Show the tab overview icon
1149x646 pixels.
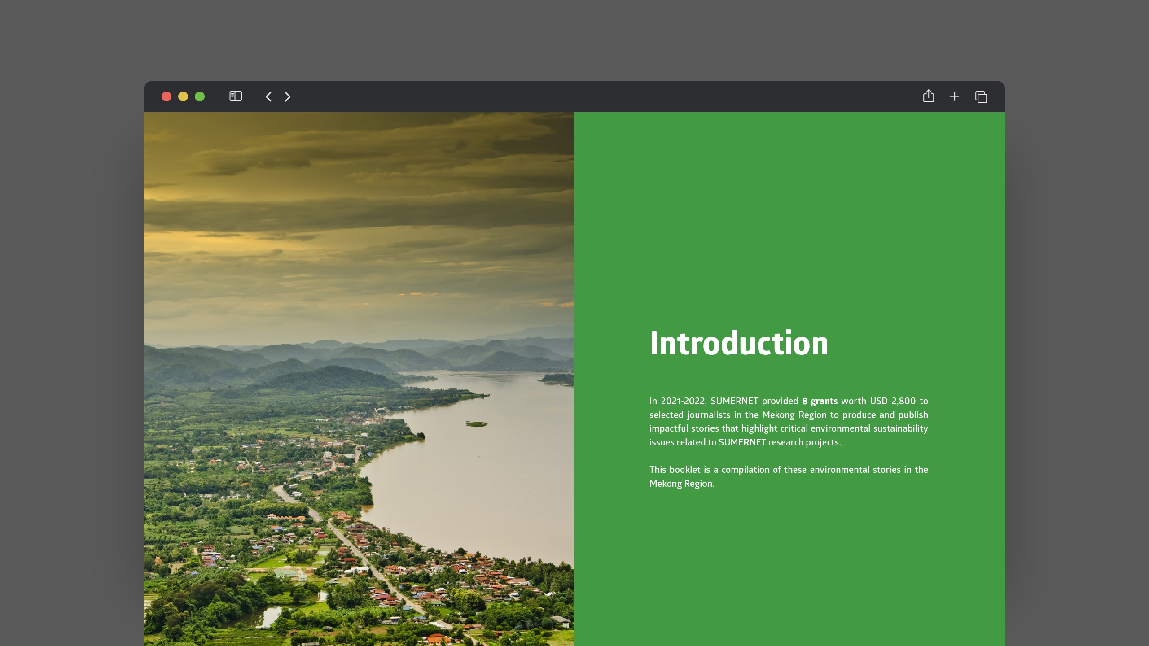point(981,97)
